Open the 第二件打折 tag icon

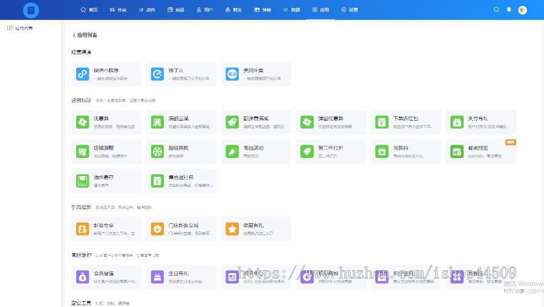click(307, 151)
